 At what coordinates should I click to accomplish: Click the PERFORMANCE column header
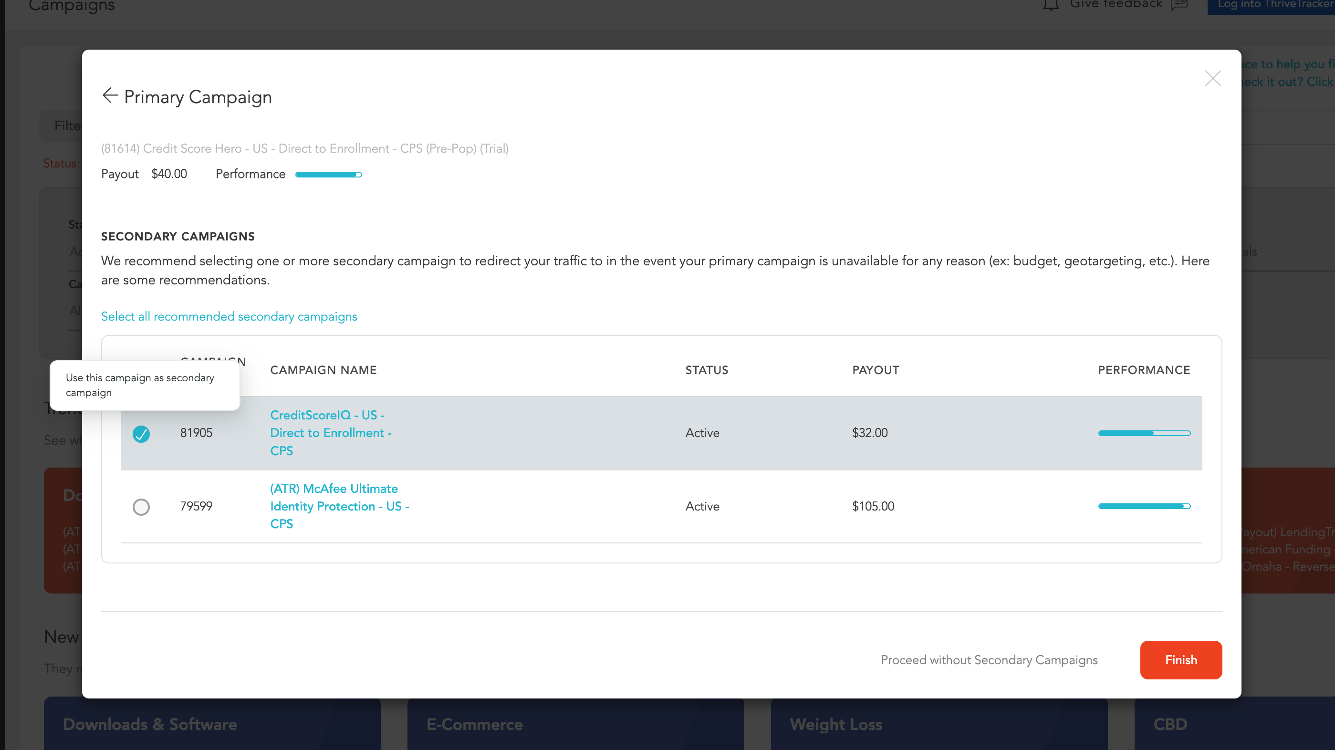tap(1144, 370)
